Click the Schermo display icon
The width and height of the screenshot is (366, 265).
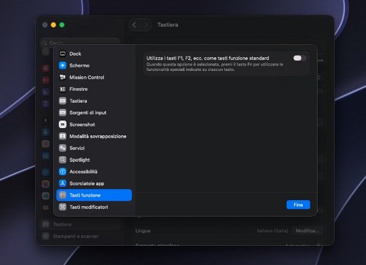[x=62, y=65]
